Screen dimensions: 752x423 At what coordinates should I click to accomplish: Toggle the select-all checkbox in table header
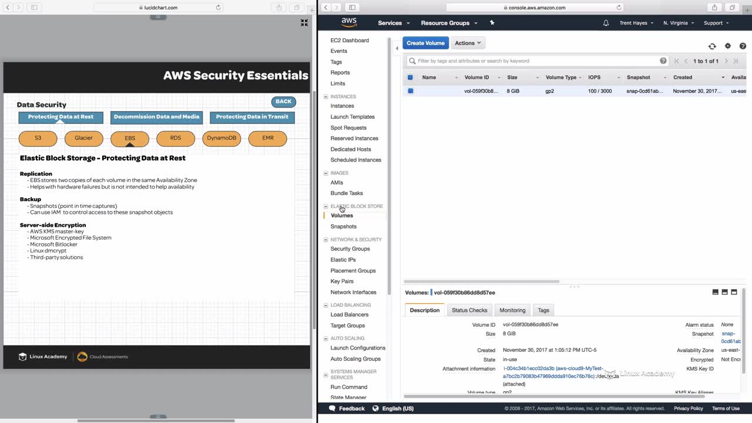coord(410,77)
